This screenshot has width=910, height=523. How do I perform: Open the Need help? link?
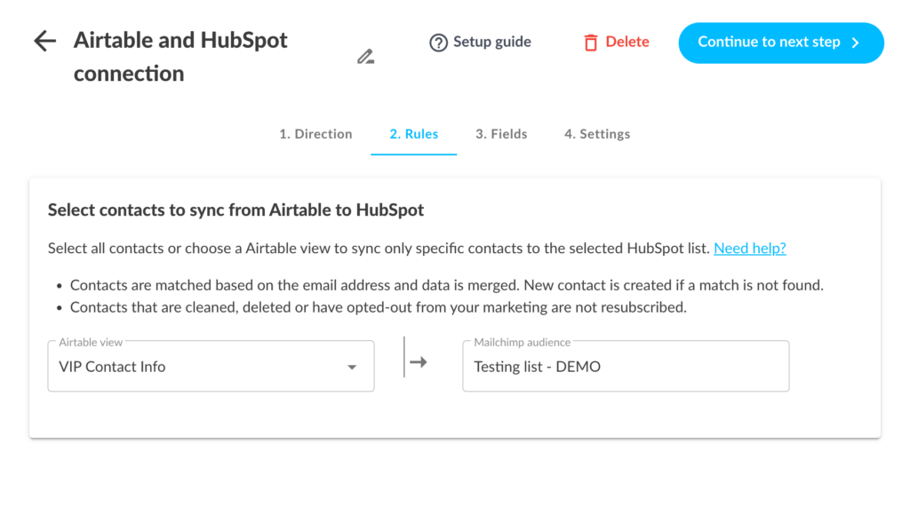click(x=749, y=249)
